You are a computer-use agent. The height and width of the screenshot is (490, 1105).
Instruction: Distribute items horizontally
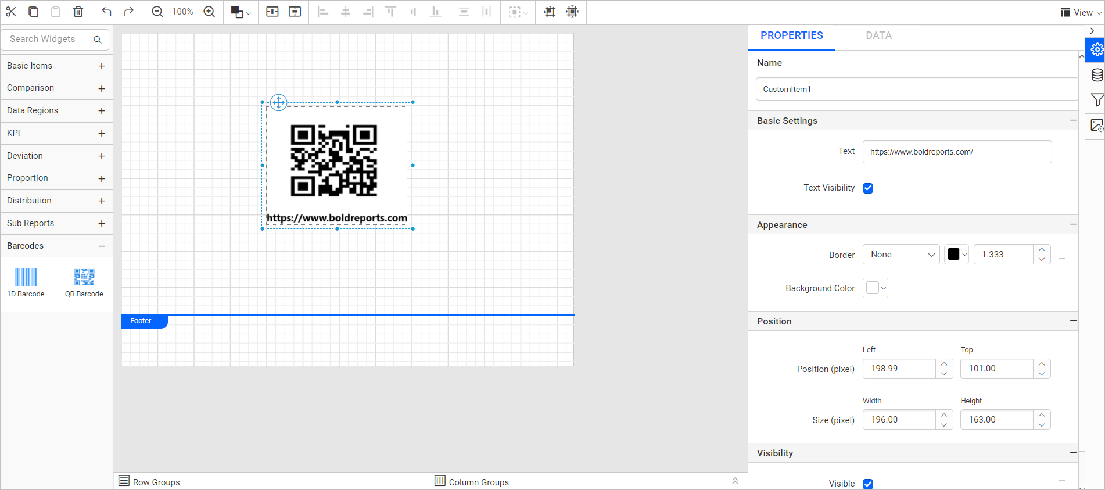click(x=487, y=12)
